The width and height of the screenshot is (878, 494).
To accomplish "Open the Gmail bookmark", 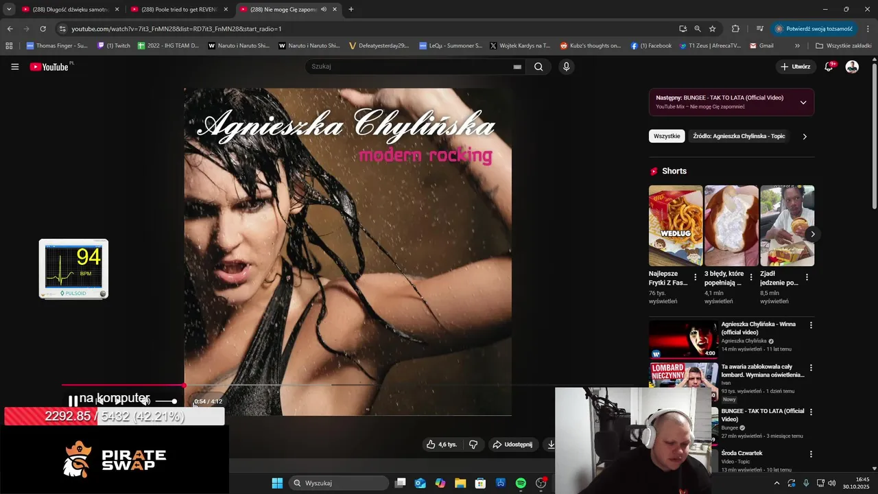I will [762, 46].
